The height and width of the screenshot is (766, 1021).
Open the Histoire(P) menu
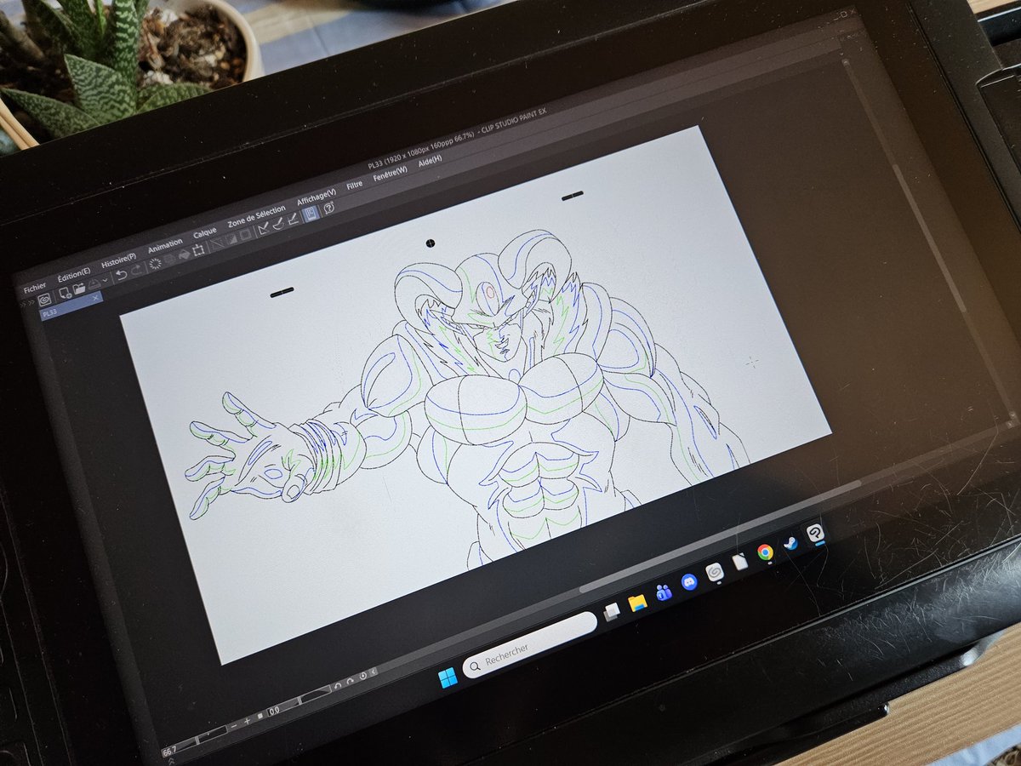(119, 260)
